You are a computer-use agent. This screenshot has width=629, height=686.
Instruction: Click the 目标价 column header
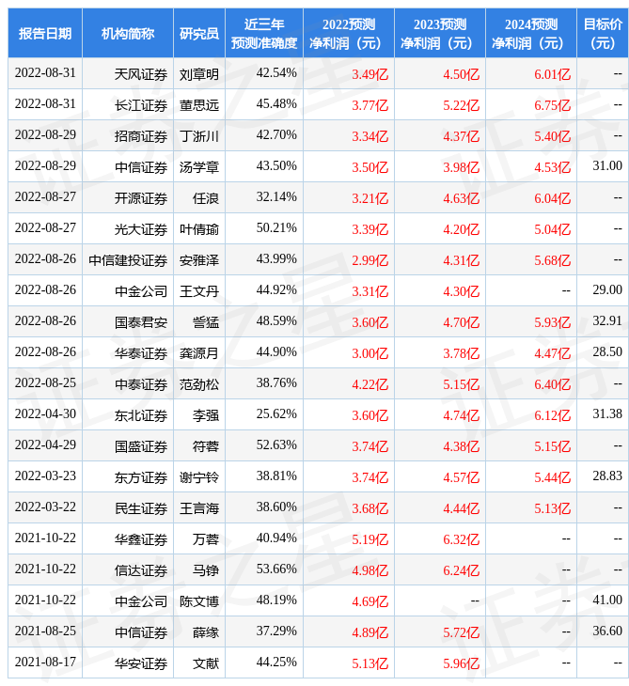click(x=603, y=33)
